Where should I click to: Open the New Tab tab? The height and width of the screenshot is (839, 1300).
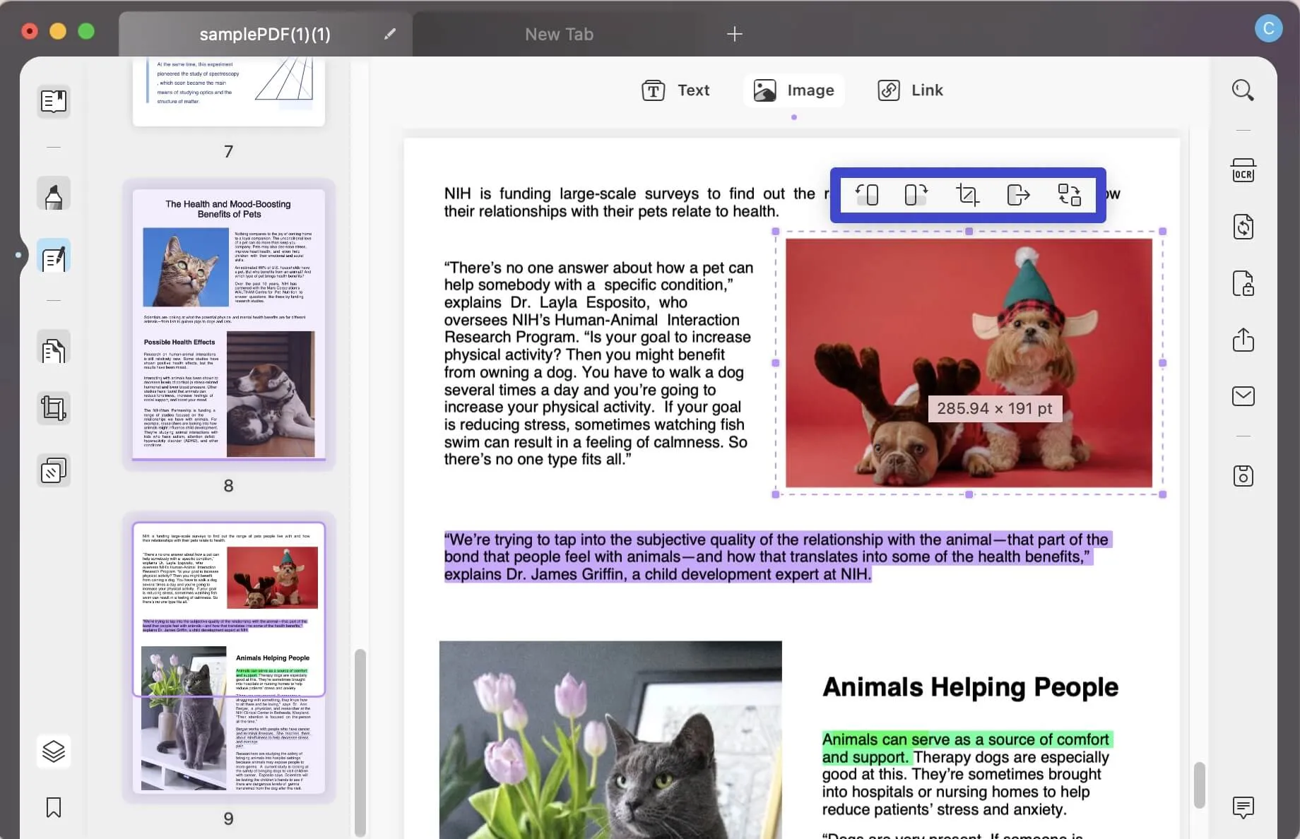pyautogui.click(x=559, y=34)
